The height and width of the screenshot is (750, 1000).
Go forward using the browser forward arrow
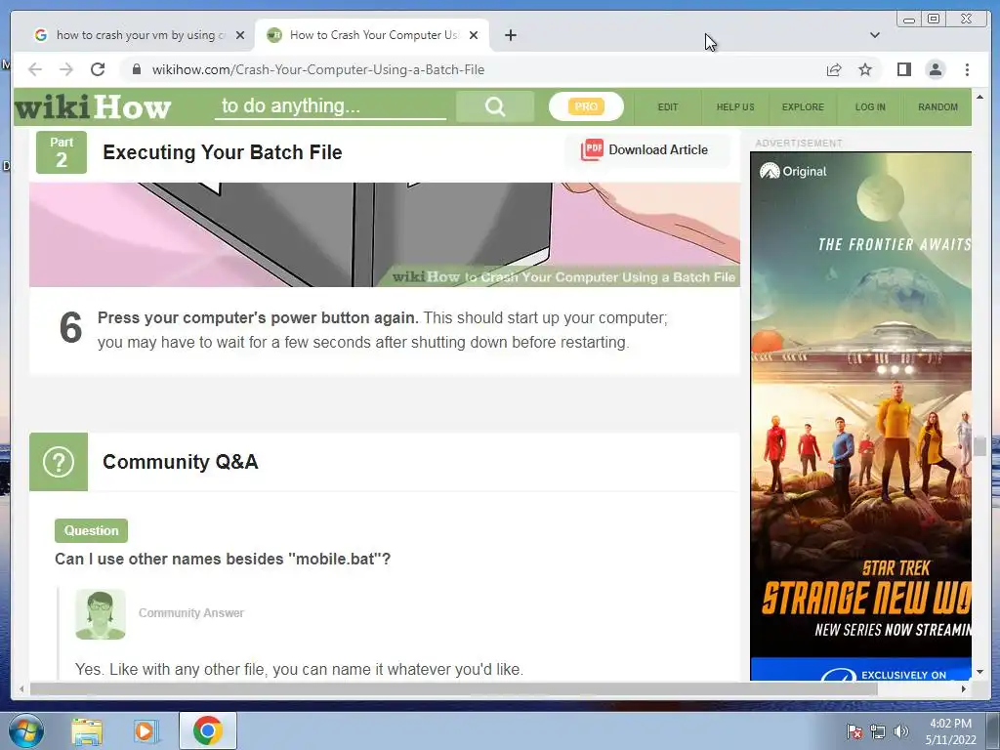click(x=66, y=69)
